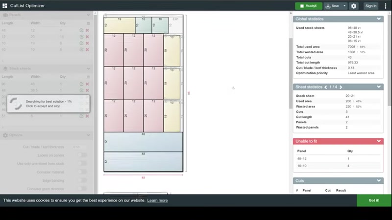Delete the 10 x 19 panel row

pos(87,43)
